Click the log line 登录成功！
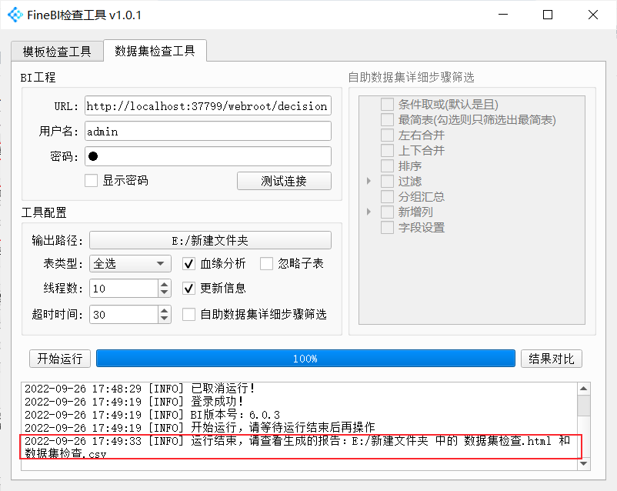The image size is (617, 491). [134, 402]
